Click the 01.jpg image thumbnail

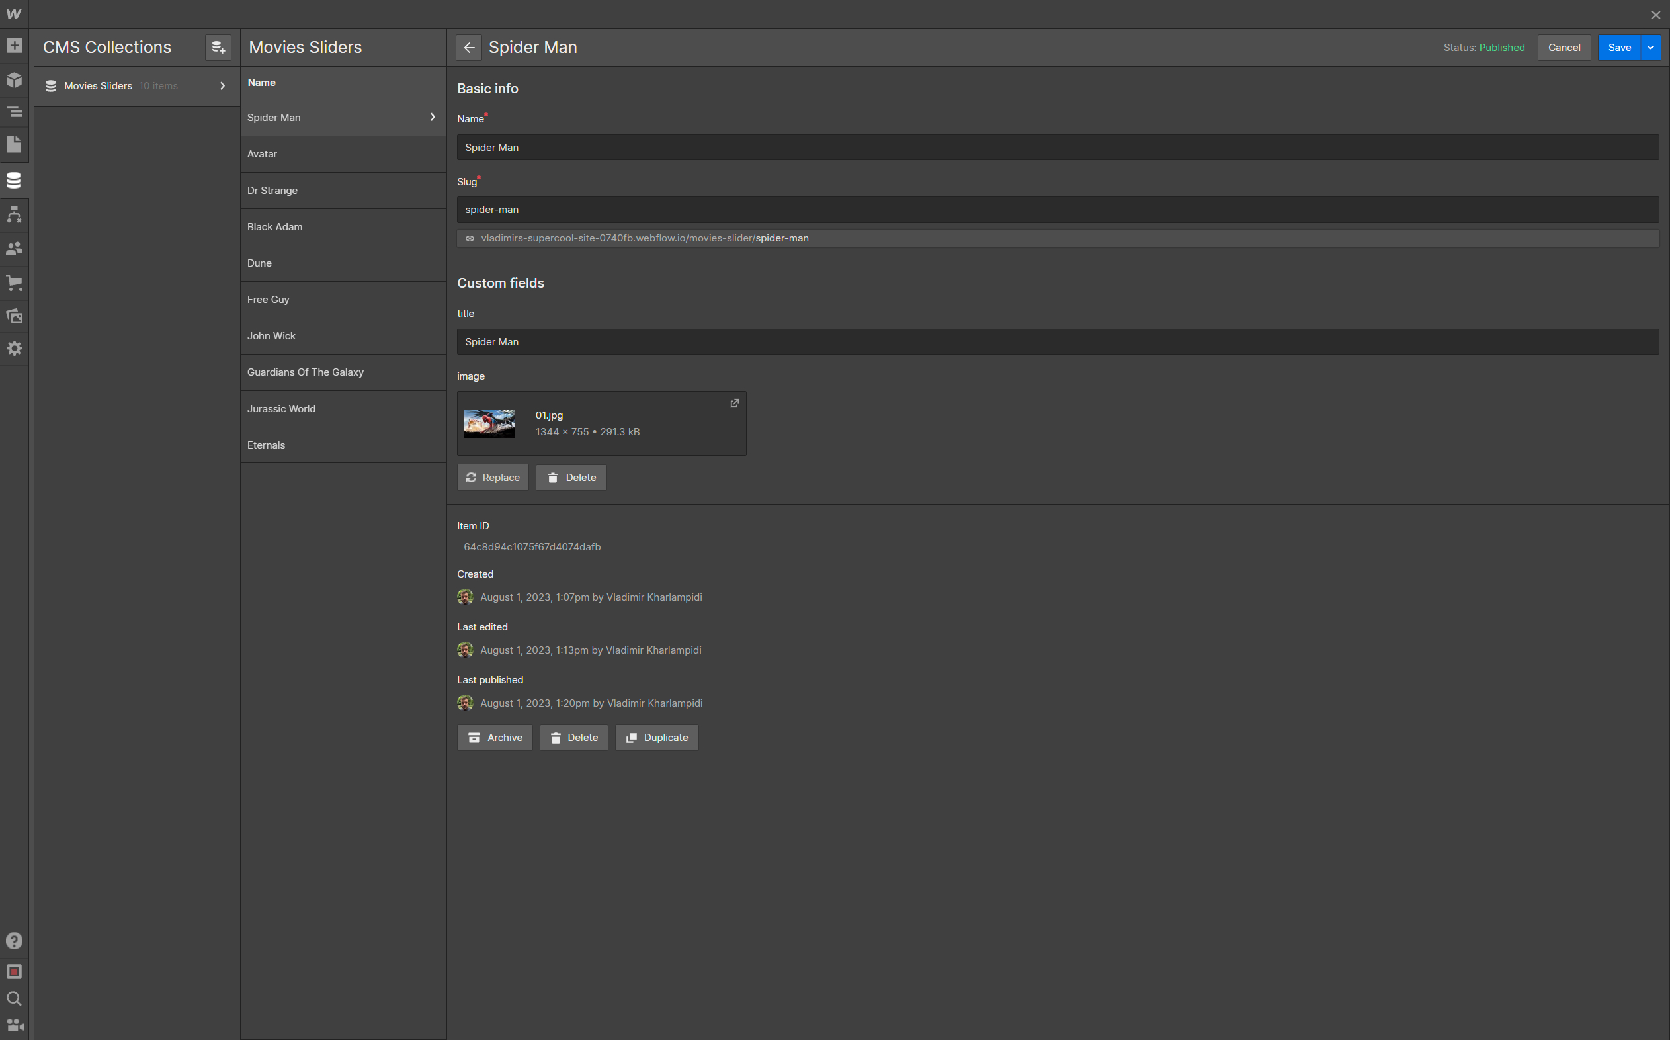pos(489,423)
